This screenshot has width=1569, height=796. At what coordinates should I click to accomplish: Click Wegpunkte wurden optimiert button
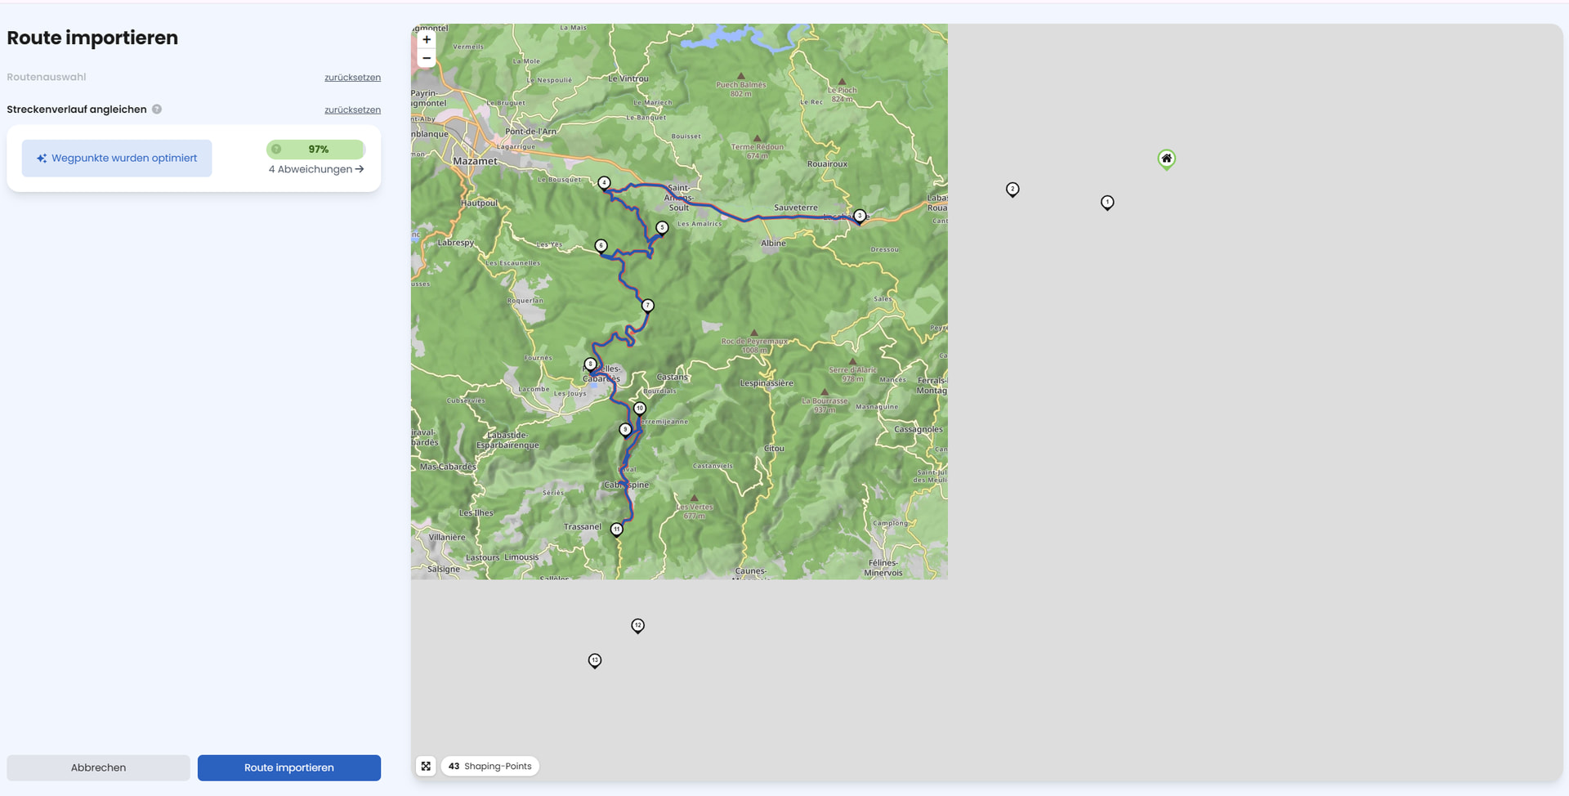click(x=117, y=159)
